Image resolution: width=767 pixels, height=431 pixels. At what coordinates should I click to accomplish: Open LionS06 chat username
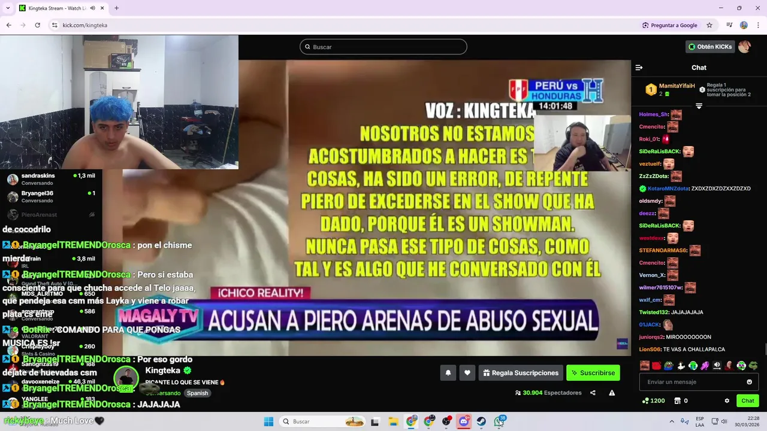click(x=650, y=350)
